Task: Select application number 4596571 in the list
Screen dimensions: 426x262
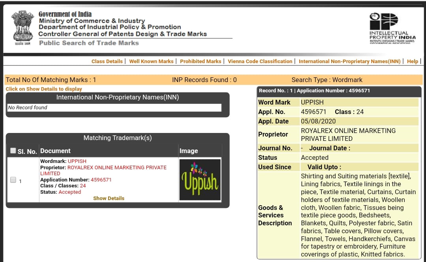Action: (x=101, y=180)
